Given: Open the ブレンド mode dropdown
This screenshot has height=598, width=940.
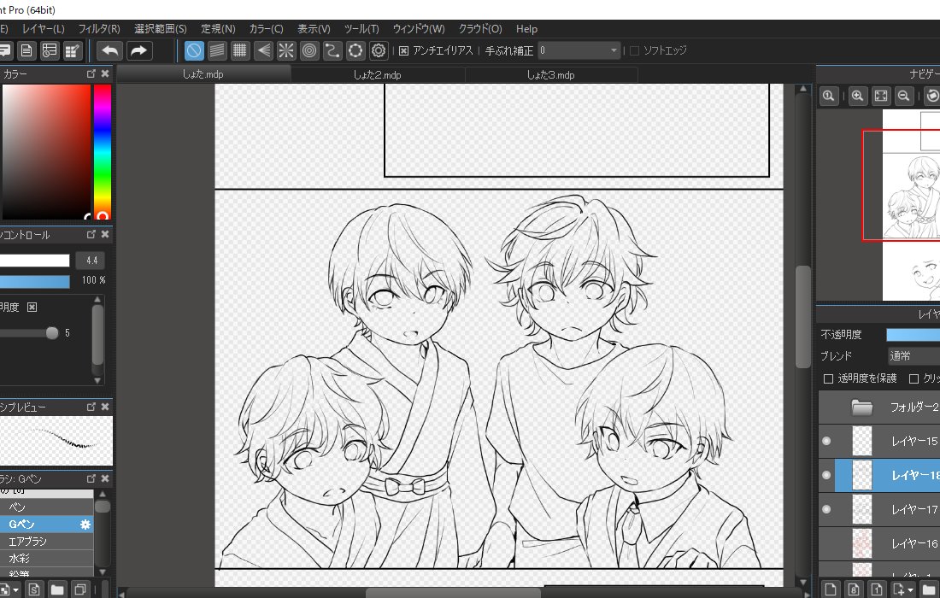Looking at the screenshot, I should click(x=913, y=356).
